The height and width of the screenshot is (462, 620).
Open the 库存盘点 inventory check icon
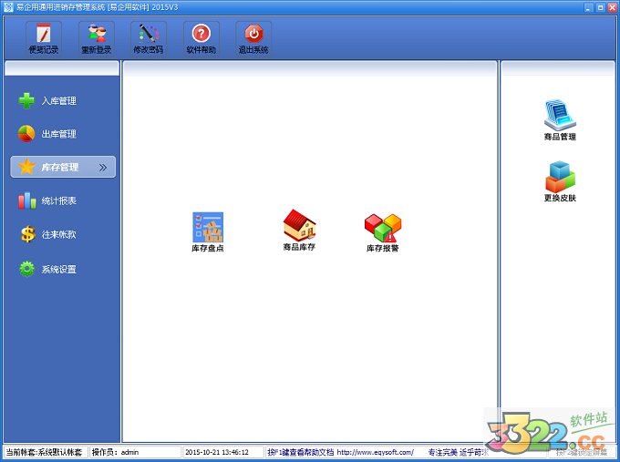tap(208, 232)
